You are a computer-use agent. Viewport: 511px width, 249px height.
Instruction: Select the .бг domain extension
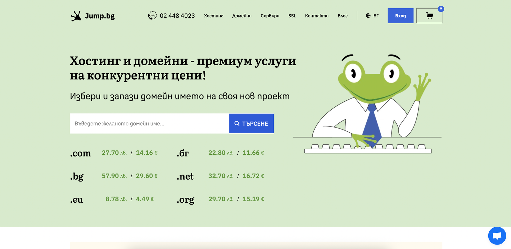click(x=183, y=153)
